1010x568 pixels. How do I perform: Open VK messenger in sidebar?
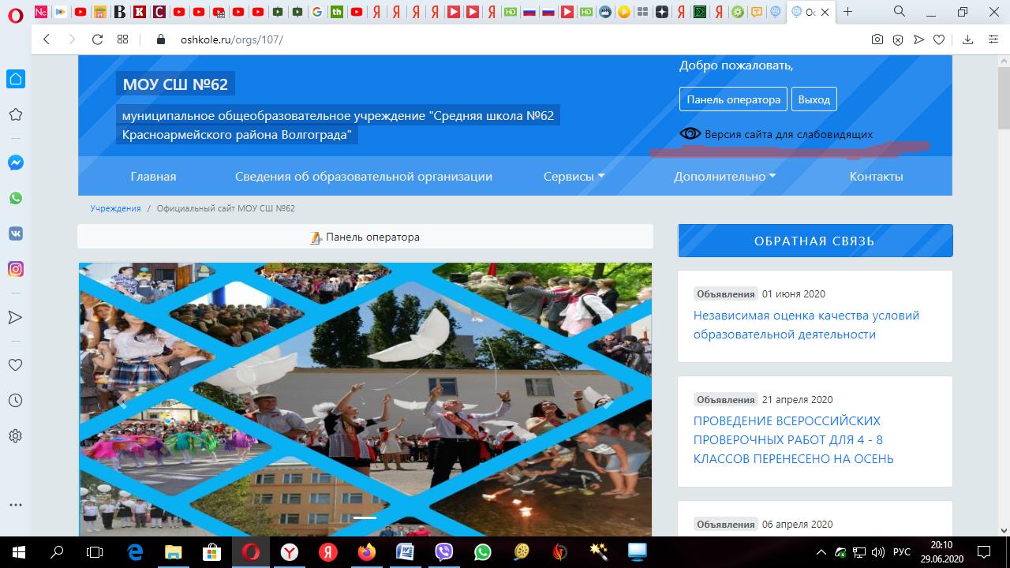[x=15, y=234]
